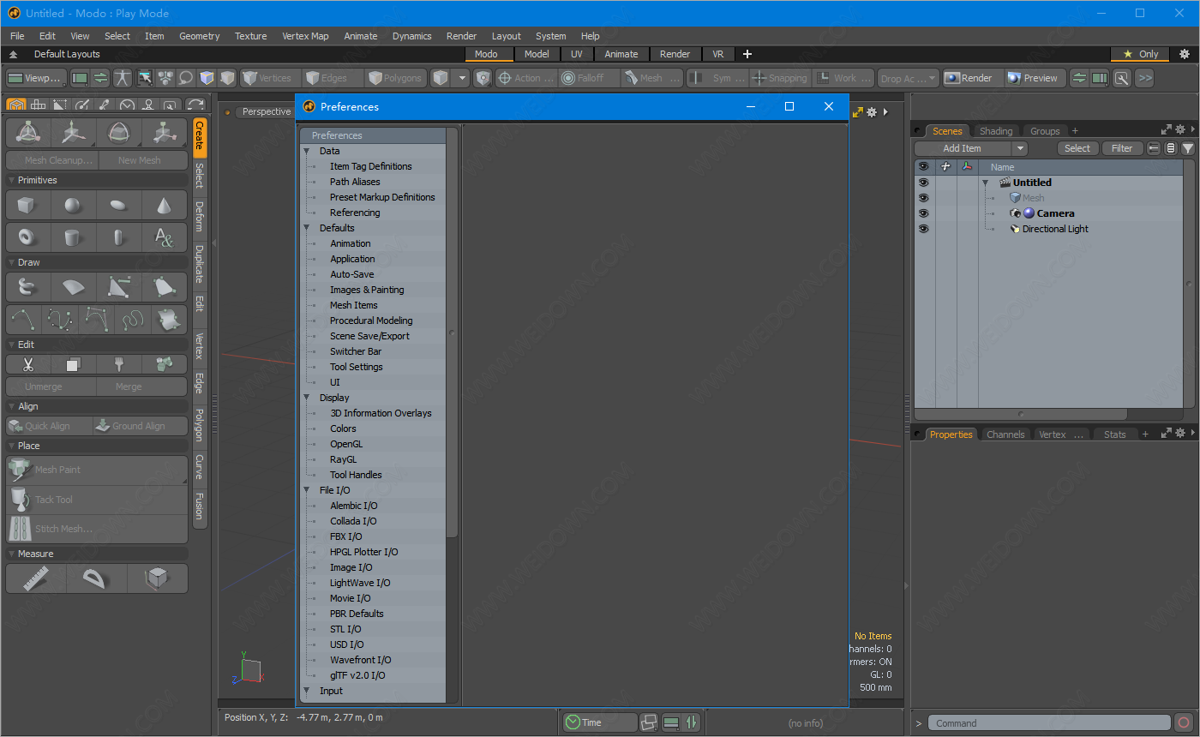Click the record button beside Command field
Image resolution: width=1200 pixels, height=737 pixels.
pyautogui.click(x=1184, y=723)
